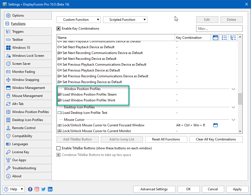The height and width of the screenshot is (195, 251).
Task: Click the Options gear icon
Action: (x=8, y=16)
